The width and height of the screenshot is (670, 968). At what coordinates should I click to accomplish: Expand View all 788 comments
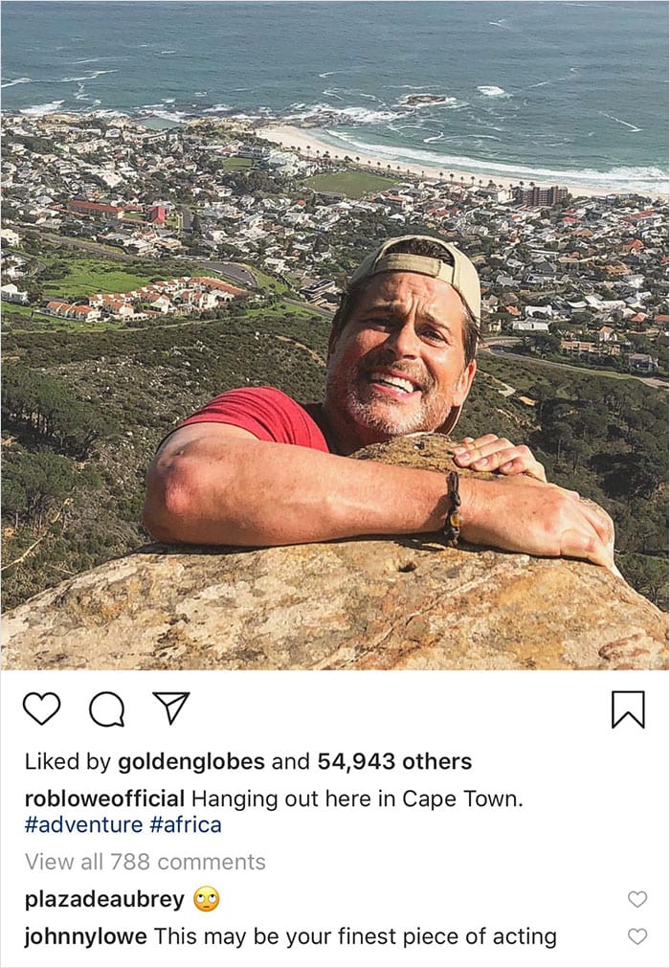pyautogui.click(x=145, y=862)
